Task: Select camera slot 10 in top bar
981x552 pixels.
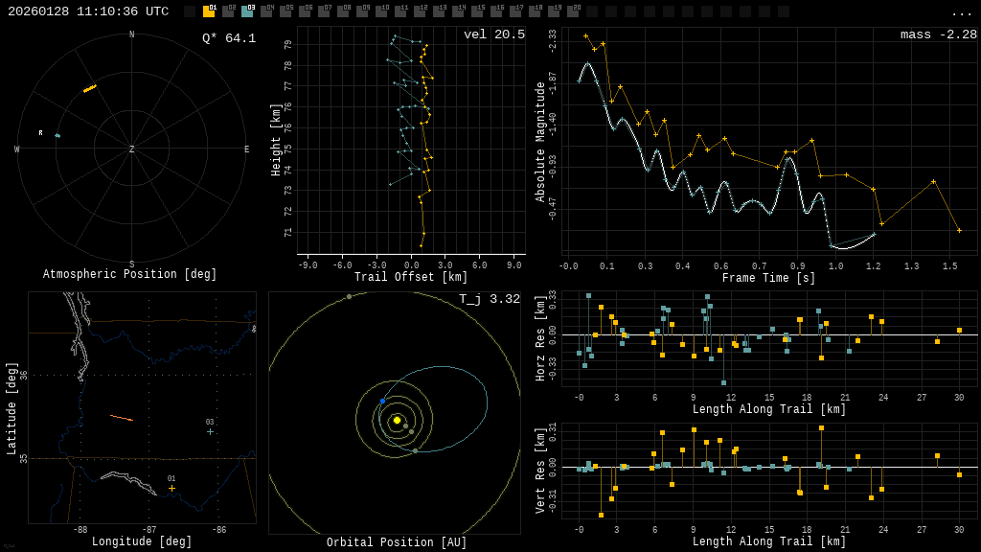Action: pyautogui.click(x=381, y=11)
